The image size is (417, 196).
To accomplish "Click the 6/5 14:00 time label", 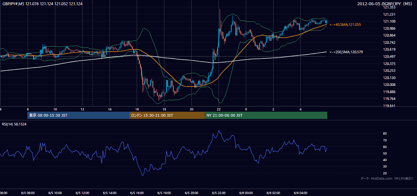I will [110, 193].
